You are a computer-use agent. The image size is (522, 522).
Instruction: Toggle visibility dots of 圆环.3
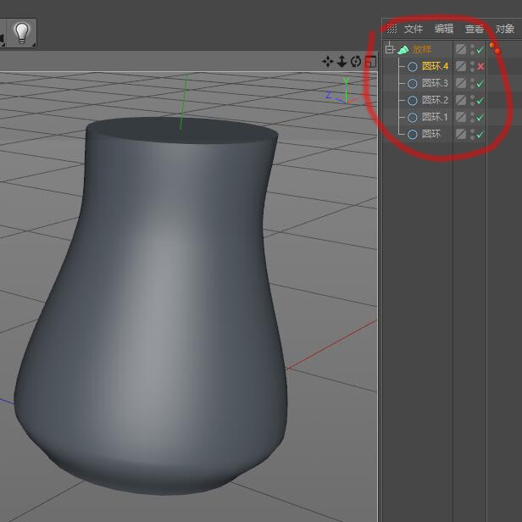[x=472, y=83]
